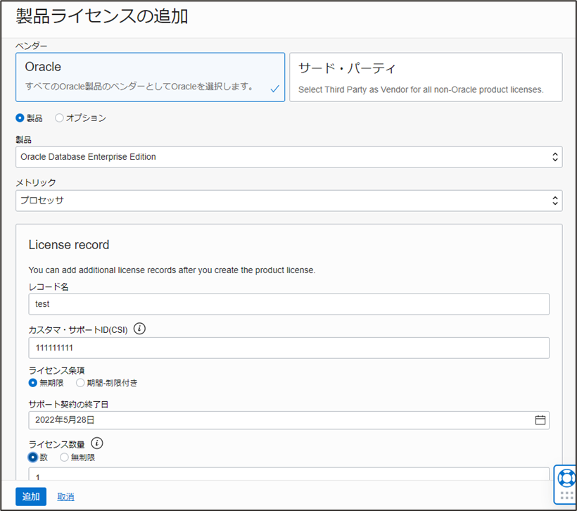The height and width of the screenshot is (511, 577).
Task: Click the CSI field containing 111111111
Action: (288, 348)
